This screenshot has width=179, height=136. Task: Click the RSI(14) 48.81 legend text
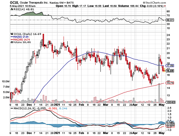tap(24, 9)
